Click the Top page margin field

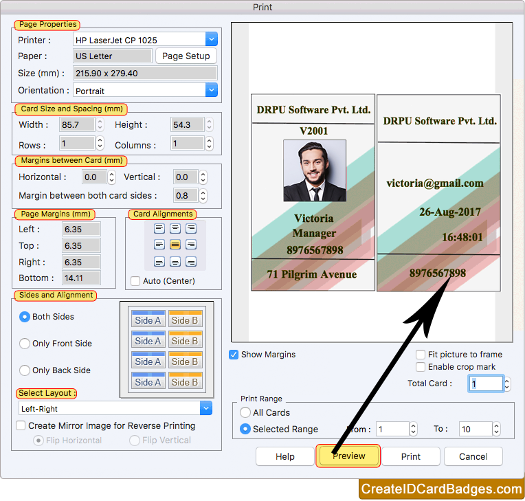tap(81, 246)
